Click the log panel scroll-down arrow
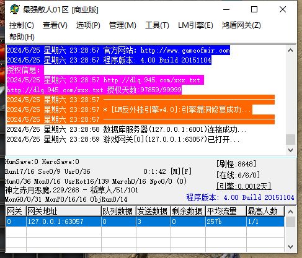The image size is (302, 258). pos(290,150)
